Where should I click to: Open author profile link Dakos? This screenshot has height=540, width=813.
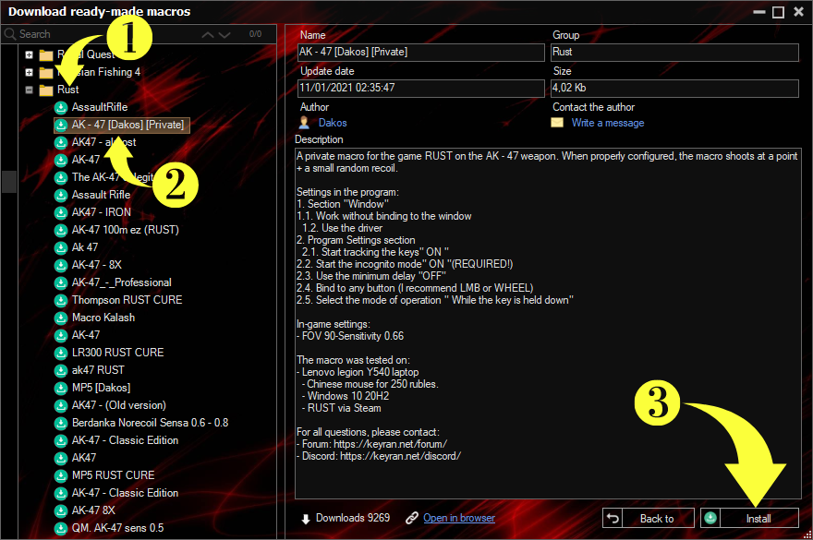[x=333, y=123]
